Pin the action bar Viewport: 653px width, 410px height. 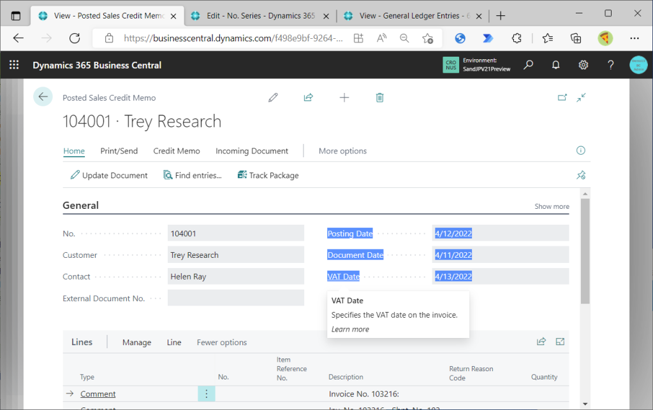581,175
